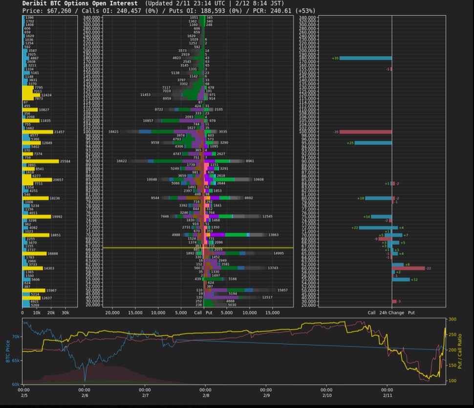The image size is (474, 408).
Task: Click the "Updated 2/11 23:14 UTC" timestamp
Action: (186, 3)
